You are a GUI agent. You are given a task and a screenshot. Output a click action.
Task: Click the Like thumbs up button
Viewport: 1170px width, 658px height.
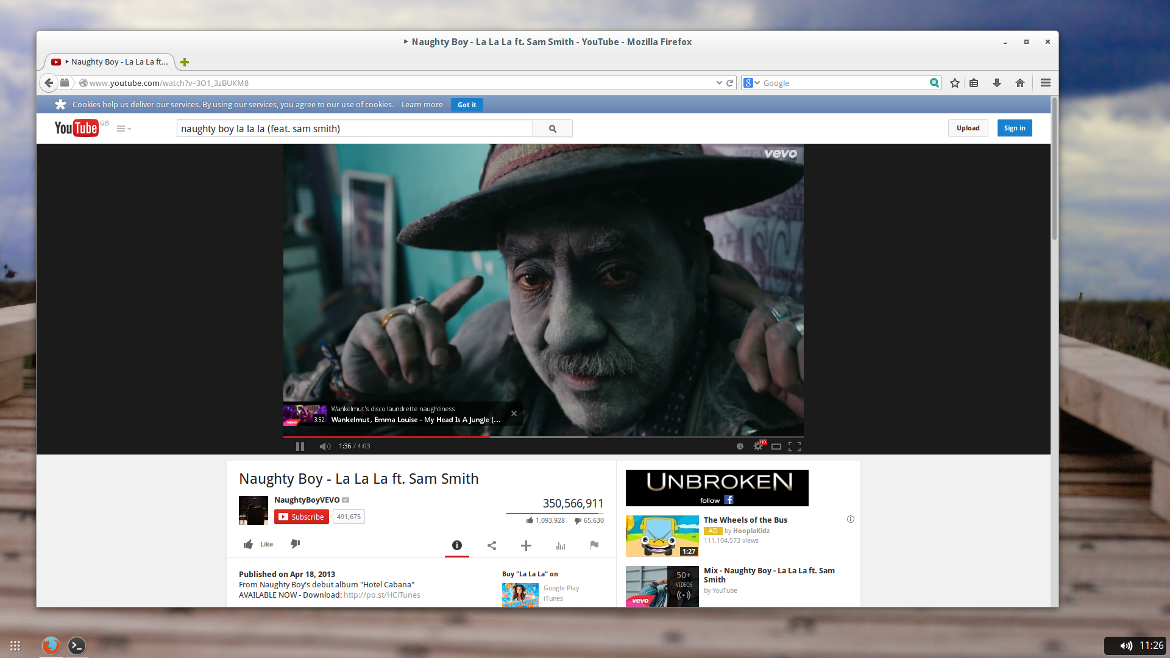258,544
